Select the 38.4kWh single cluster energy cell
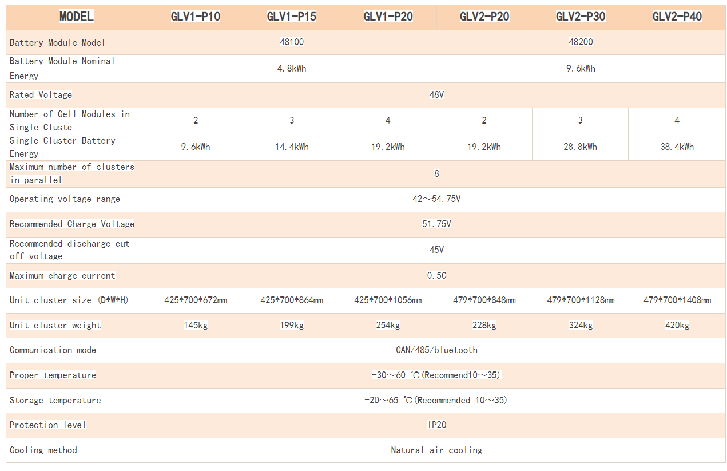Viewport: 727px width, 471px height. [677, 147]
